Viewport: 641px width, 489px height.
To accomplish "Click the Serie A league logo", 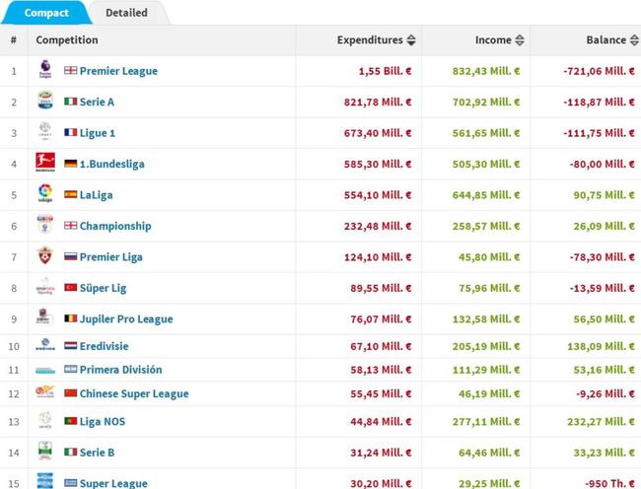I will coord(44,102).
